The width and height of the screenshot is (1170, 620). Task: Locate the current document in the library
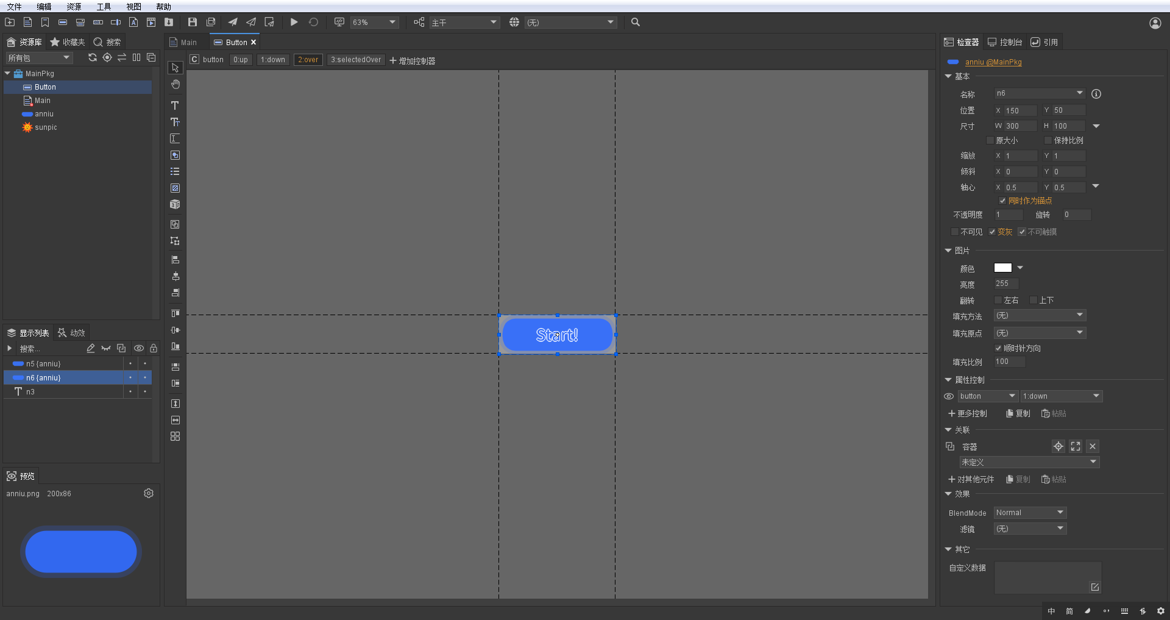pyautogui.click(x=107, y=57)
